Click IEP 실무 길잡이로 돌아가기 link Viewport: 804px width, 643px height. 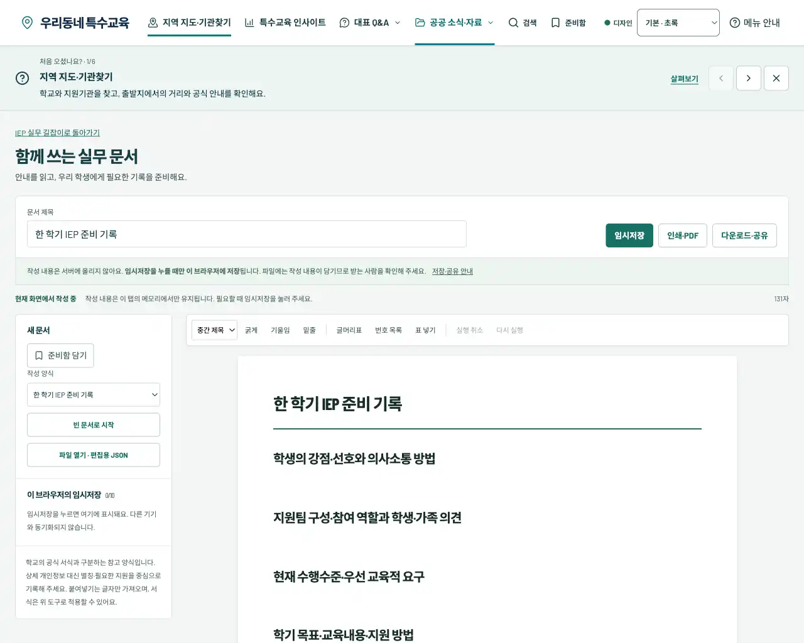[x=57, y=133]
